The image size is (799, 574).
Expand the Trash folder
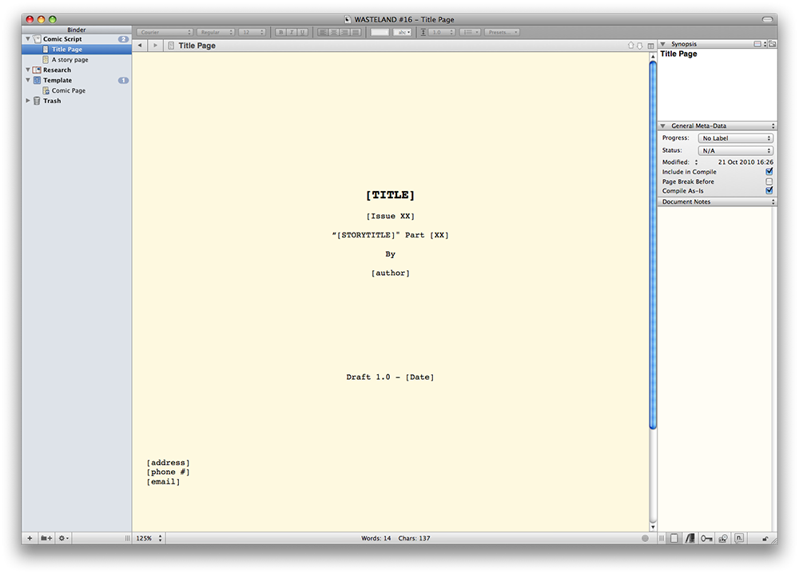[28, 101]
